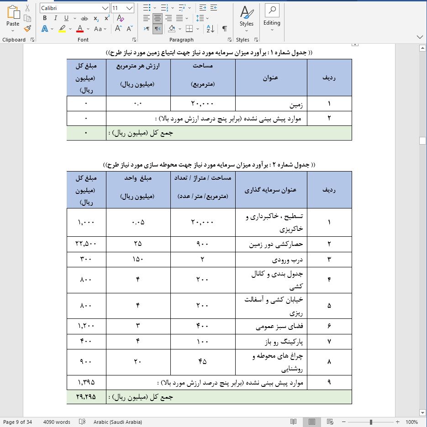Collapse the ribbon with the chevron
This screenshot has height=427, width=427.
pyautogui.click(x=420, y=37)
